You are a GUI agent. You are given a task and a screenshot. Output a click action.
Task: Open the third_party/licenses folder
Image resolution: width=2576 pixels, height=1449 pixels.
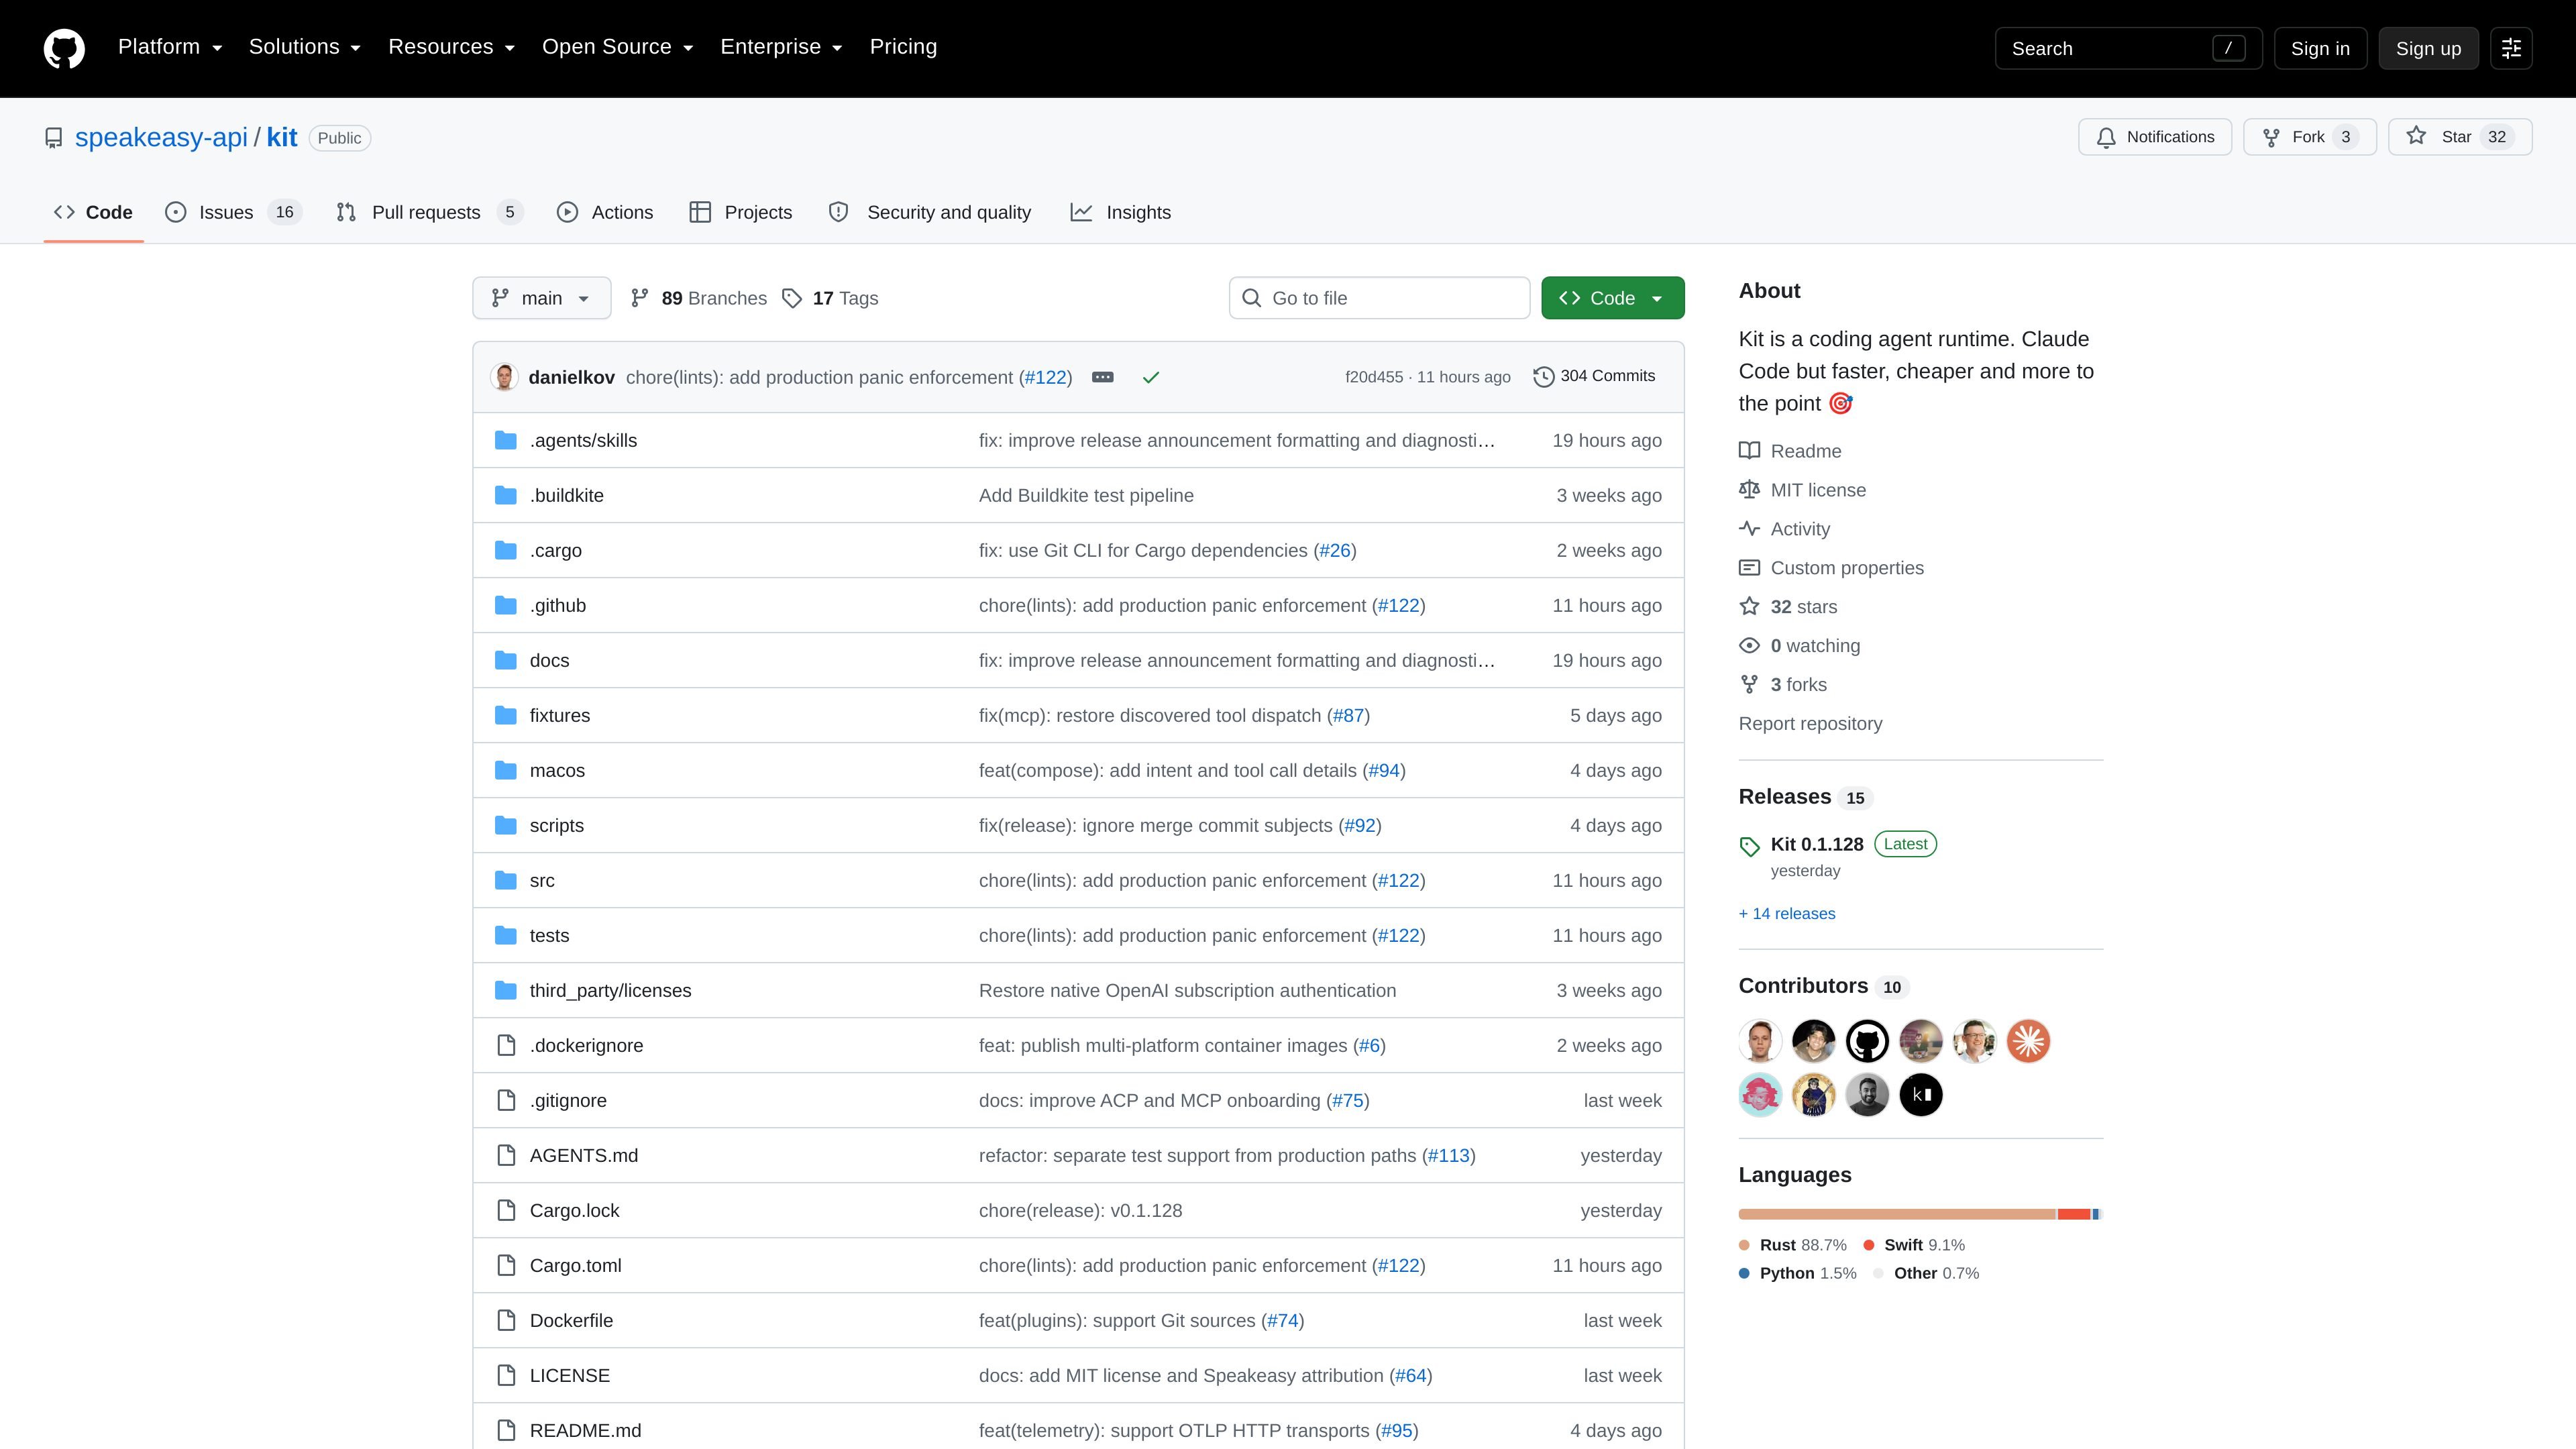(x=610, y=990)
